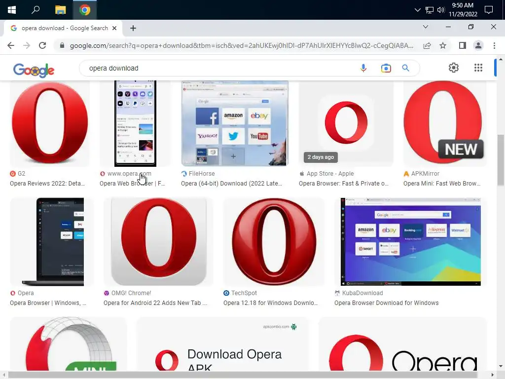Submit search with the magnifier button
Viewport: 505px width, 379px height.
pyautogui.click(x=405, y=68)
